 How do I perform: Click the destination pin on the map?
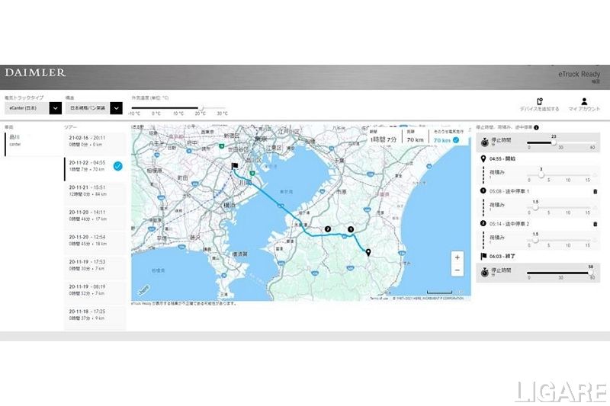point(368,253)
